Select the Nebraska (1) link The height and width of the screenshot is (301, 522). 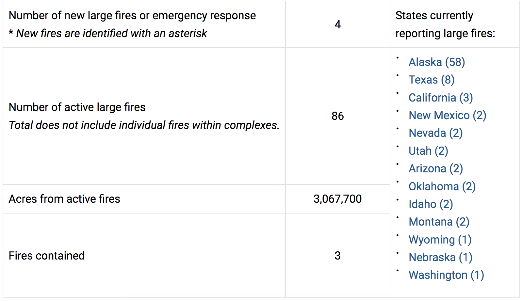coord(440,257)
